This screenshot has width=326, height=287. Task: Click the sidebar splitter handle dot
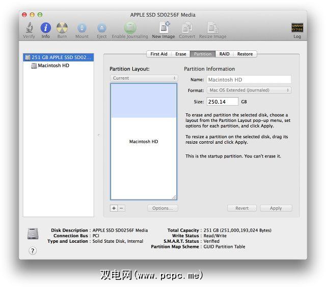(x=99, y=135)
